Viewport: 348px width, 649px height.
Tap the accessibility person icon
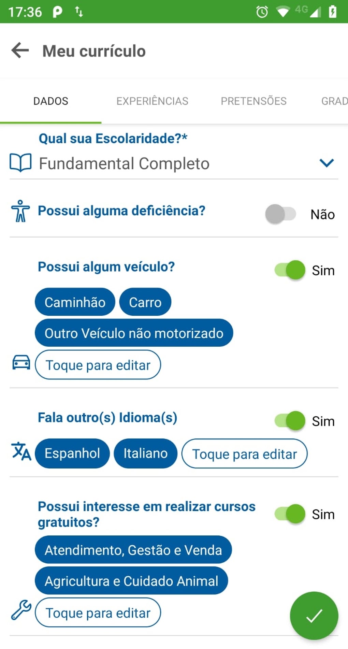click(x=20, y=211)
